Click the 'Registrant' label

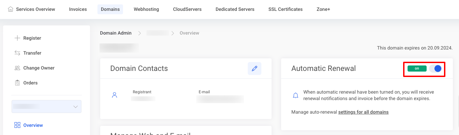click(x=142, y=92)
